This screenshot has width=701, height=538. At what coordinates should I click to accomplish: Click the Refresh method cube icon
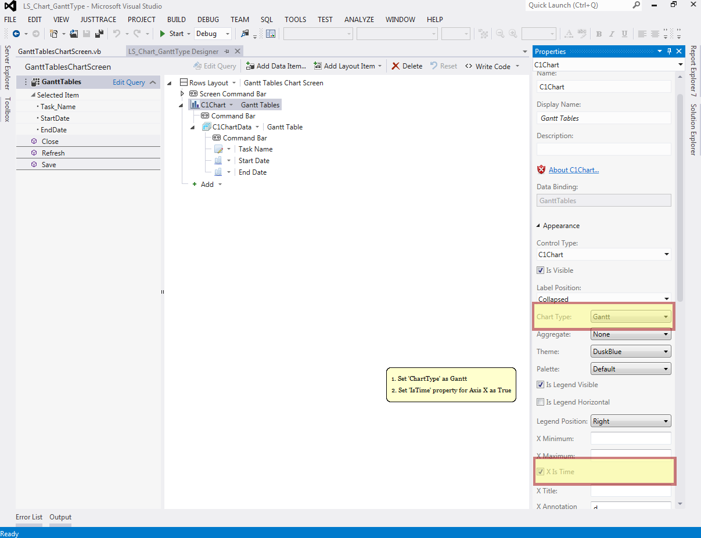(34, 153)
